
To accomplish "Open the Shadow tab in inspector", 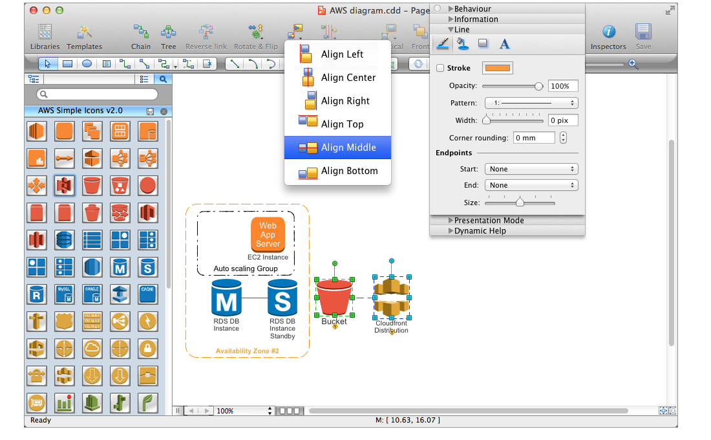I will click(x=483, y=43).
